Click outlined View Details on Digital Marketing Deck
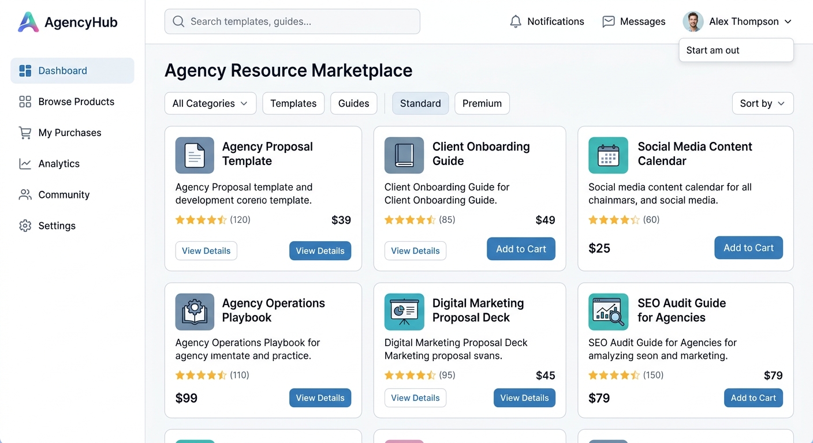The image size is (813, 443). tap(415, 398)
